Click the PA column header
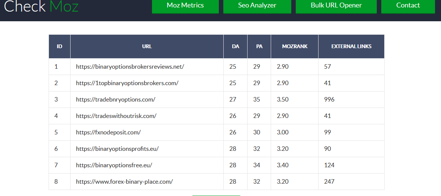 click(x=259, y=47)
